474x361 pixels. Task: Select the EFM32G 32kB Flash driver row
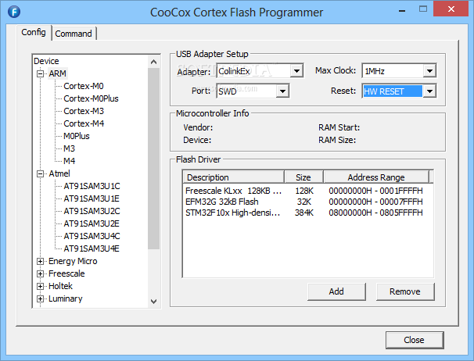[307, 202]
